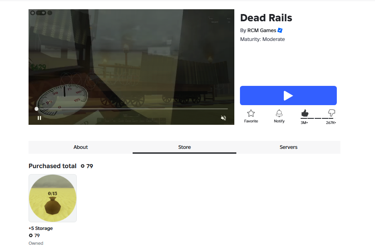
Task: Click the like-to-dislike vote ratio bar
Action: coord(318,118)
